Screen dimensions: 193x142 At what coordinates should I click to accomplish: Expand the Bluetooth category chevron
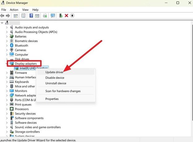pos(7,45)
